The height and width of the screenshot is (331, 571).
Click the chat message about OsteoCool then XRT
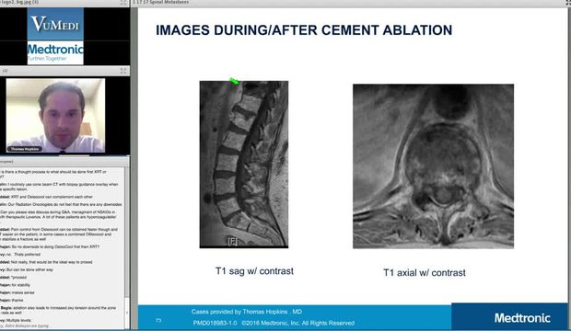point(50,246)
